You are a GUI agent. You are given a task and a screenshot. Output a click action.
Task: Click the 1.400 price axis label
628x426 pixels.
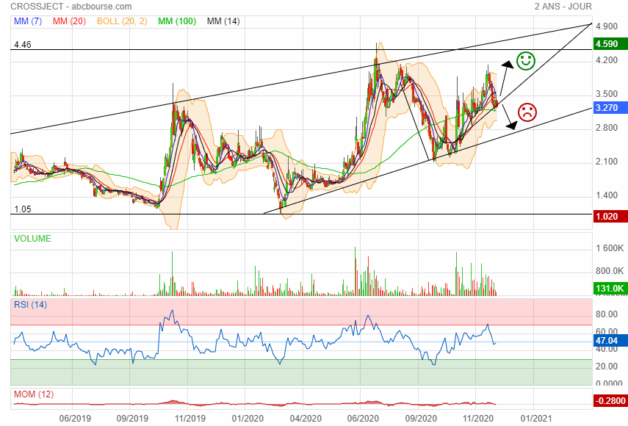coord(607,195)
